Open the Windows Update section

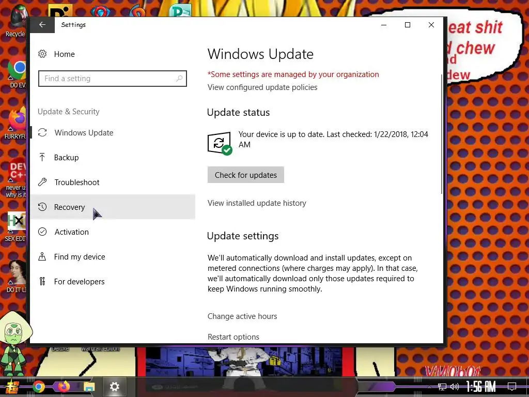[x=113, y=132]
